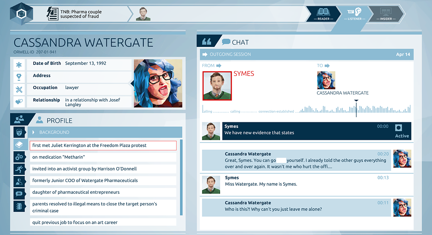This screenshot has height=235, width=432.
Task: Click the notebook category icon in sidebar
Action: [x=19, y=206]
